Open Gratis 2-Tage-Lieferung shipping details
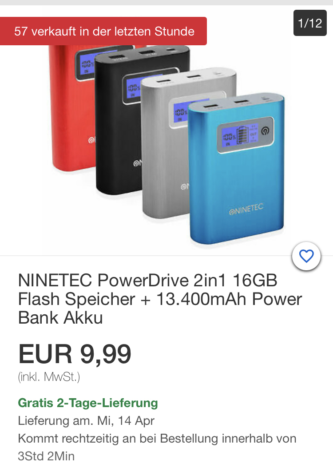Screen dimensions: 333x471 [88, 403]
